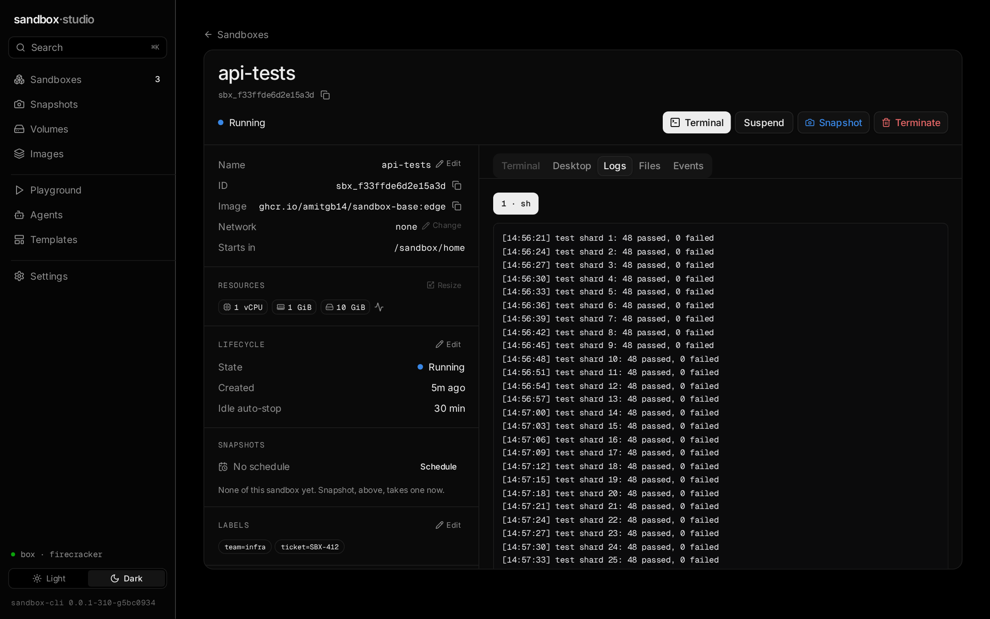Switch to the Terminal tab

click(x=520, y=166)
